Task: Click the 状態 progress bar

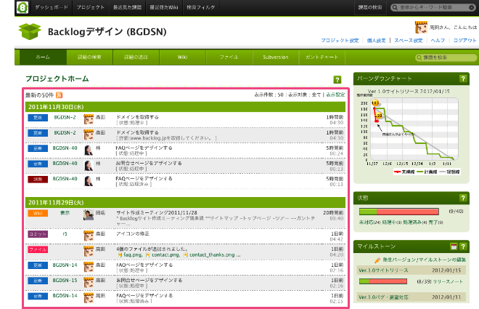Action: pyautogui.click(x=399, y=212)
